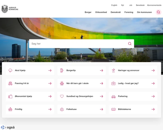Image resolution: width=163 pixels, height=130 pixels.
Task: Open Bibliotekerne shortcut text
Action: (124, 109)
